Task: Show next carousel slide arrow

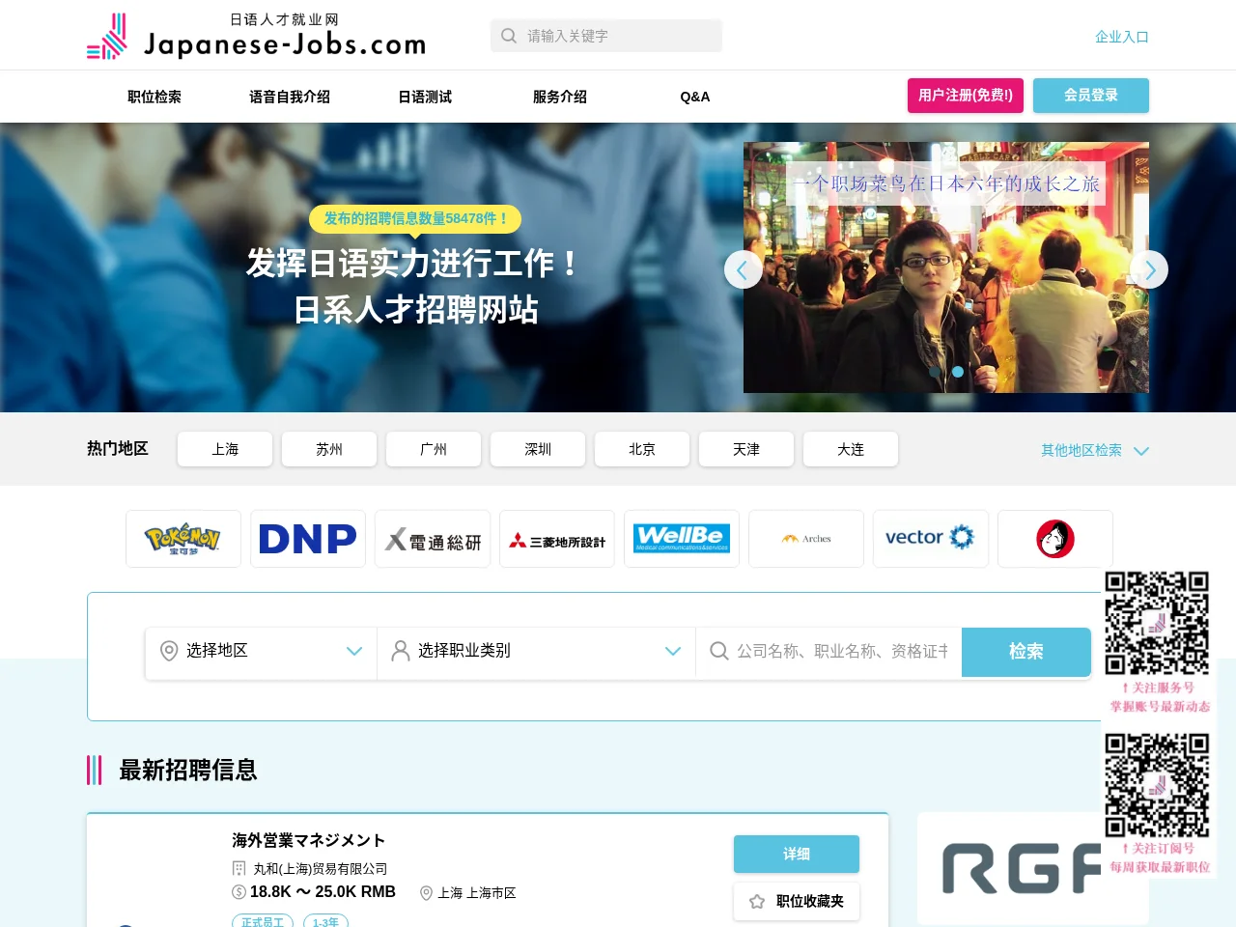Action: pyautogui.click(x=1149, y=269)
